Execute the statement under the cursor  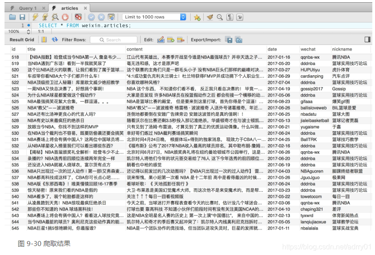[x=45, y=17]
